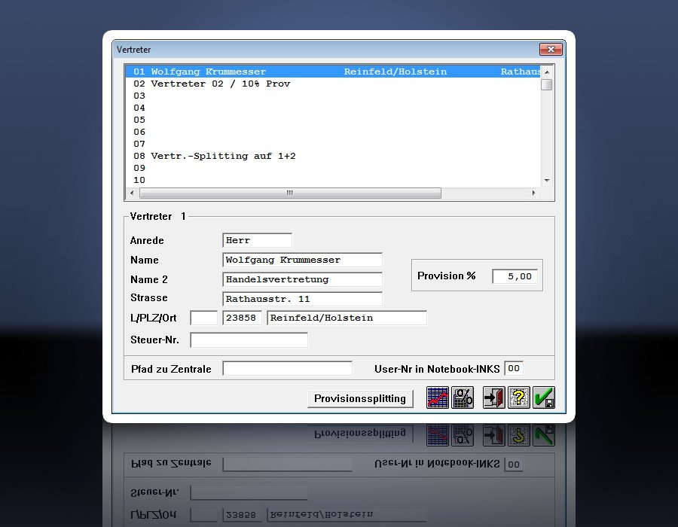The height and width of the screenshot is (527, 678).
Task: Click the Ort field Reinfeld/Holstein
Action: [x=347, y=318]
